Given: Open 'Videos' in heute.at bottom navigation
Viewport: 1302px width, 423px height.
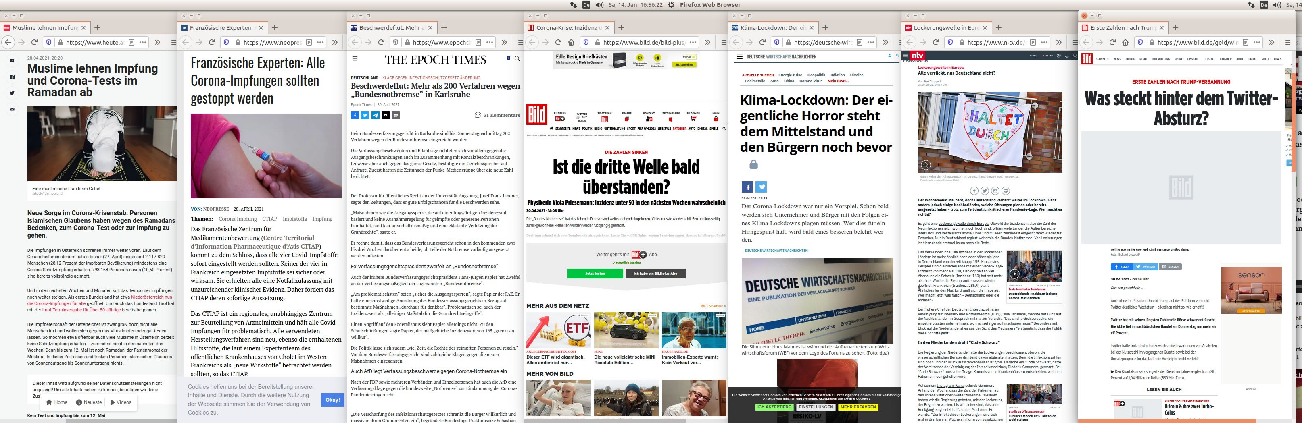Looking at the screenshot, I should click(121, 402).
